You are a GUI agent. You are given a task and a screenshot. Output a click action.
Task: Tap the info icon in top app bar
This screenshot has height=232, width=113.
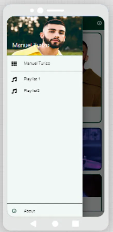99,23
